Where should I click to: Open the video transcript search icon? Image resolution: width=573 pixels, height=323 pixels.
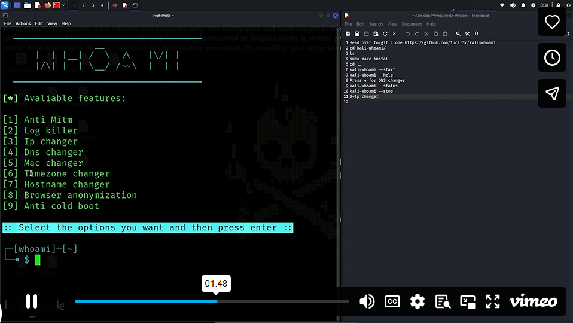pos(443,301)
